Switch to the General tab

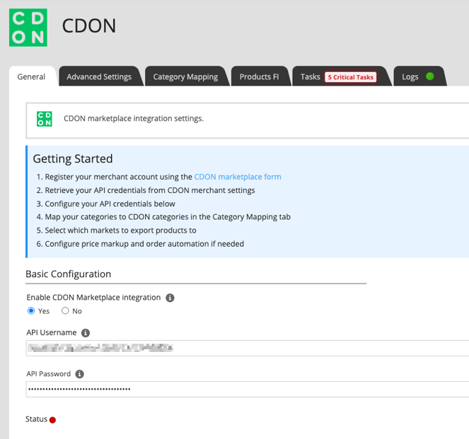31,76
